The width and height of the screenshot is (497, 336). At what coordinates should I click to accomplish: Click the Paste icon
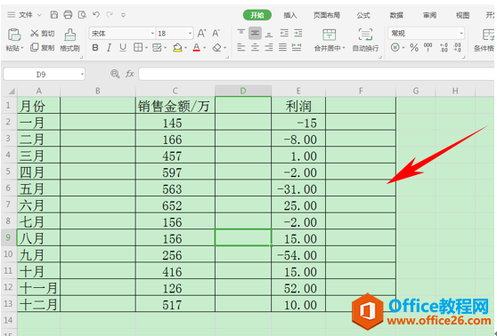point(14,35)
